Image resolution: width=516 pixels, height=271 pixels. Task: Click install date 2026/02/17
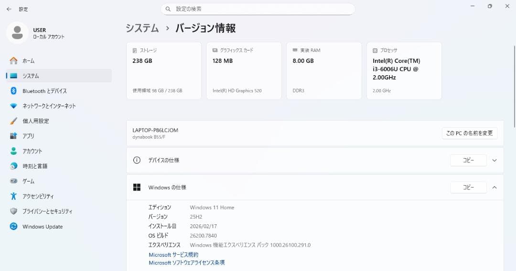204,226
